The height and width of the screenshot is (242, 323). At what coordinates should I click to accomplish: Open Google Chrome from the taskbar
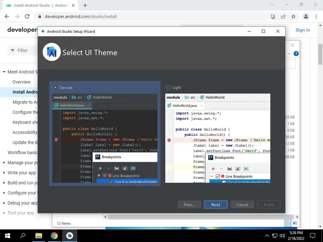(x=54, y=236)
